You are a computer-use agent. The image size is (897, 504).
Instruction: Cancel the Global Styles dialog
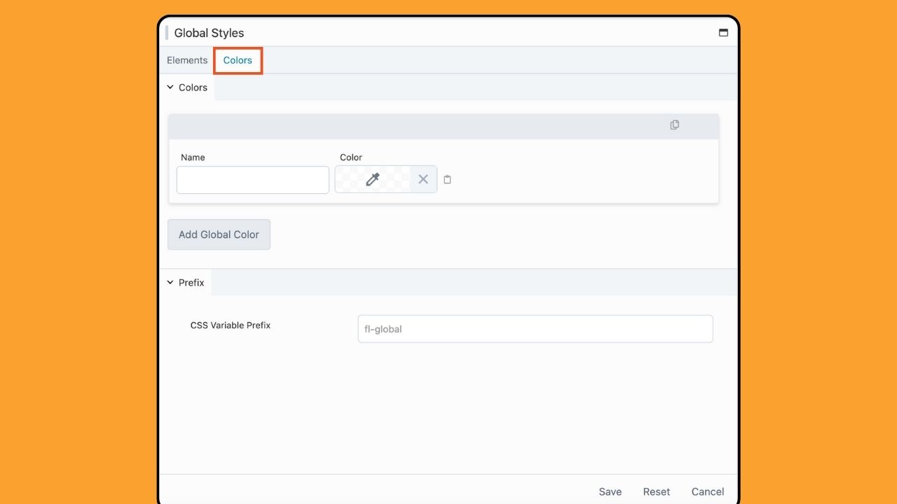[x=708, y=491]
